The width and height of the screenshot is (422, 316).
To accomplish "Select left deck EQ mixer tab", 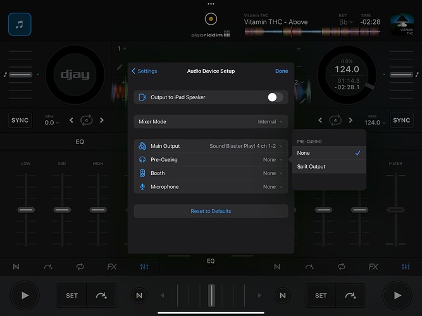I will (x=144, y=267).
